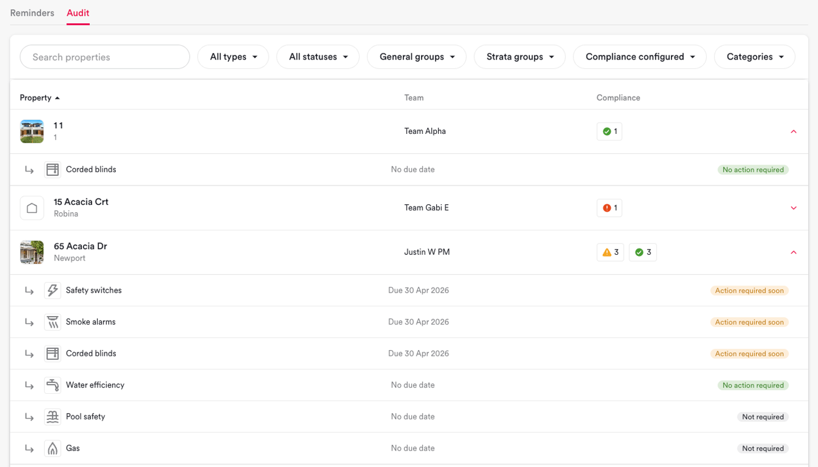
Task: Click the Compliance column header
Action: (618, 98)
